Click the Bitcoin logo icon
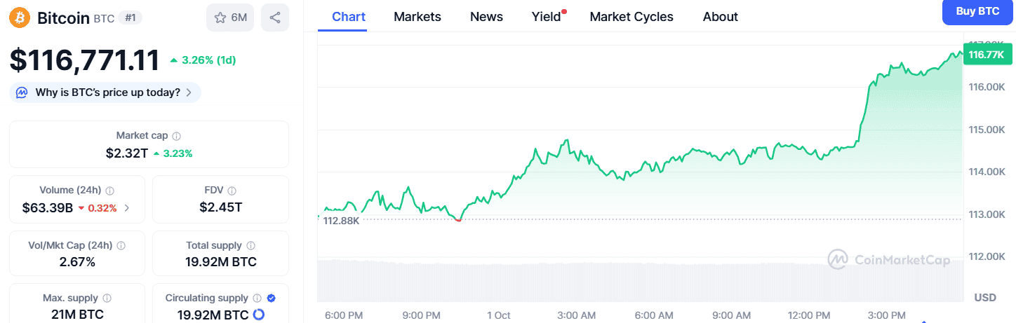 [20, 17]
